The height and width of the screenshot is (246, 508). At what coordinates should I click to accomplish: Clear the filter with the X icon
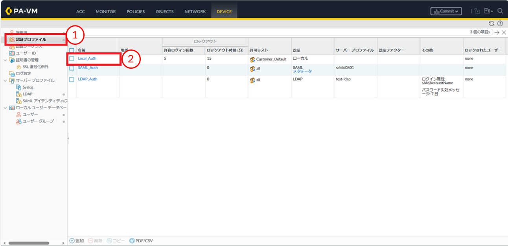pyautogui.click(x=504, y=33)
